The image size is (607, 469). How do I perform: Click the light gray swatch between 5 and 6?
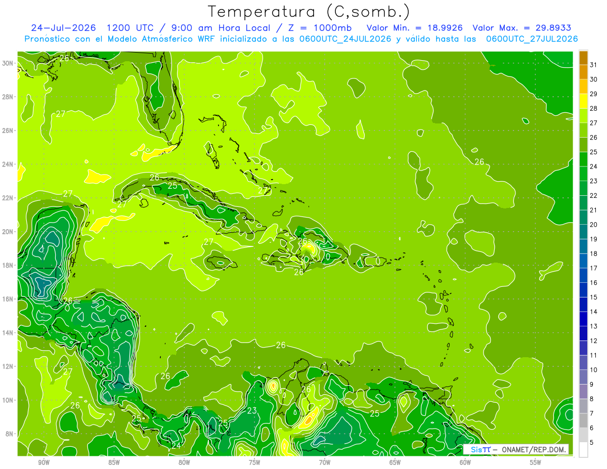[583, 435]
